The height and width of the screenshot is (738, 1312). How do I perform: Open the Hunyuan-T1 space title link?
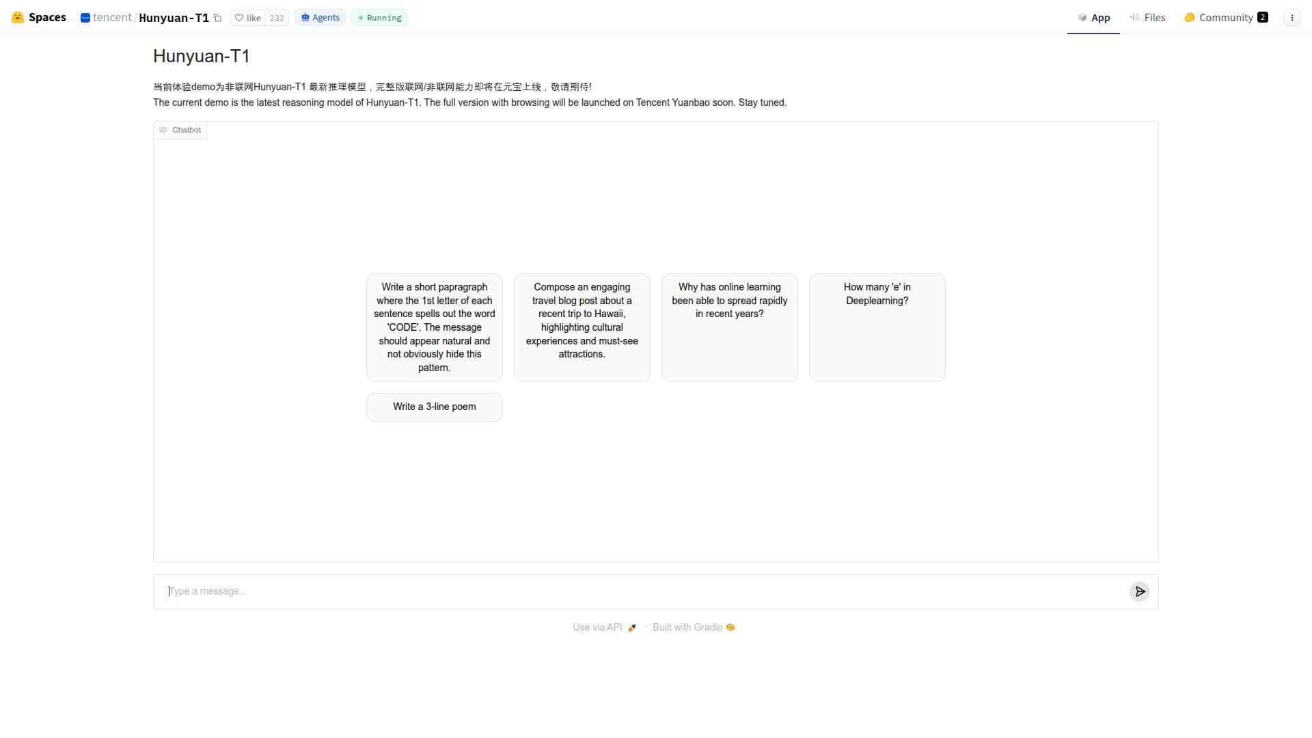pos(174,18)
